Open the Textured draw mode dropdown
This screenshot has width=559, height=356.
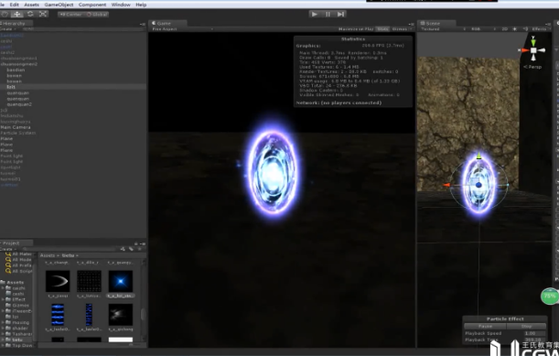coord(443,29)
